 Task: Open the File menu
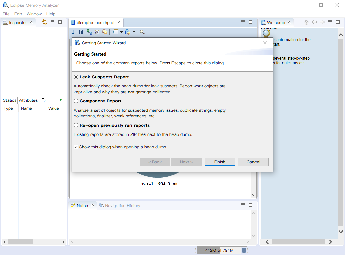coord(6,14)
